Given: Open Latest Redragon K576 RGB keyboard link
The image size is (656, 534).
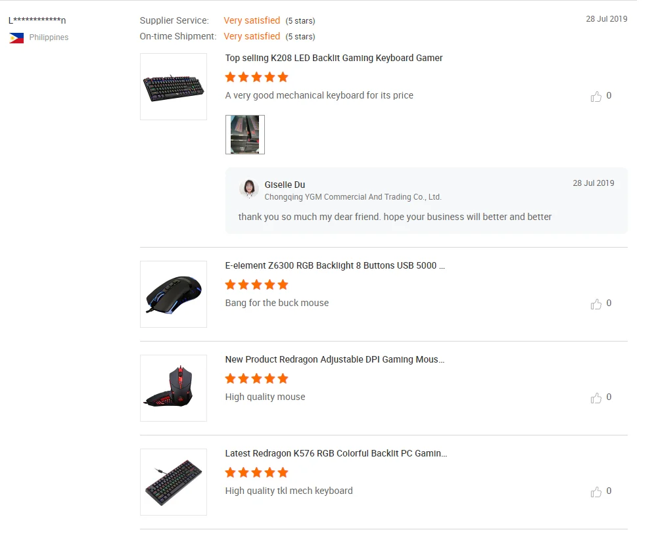Looking at the screenshot, I should 336,453.
